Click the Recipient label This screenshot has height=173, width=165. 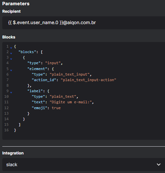(x=11, y=11)
